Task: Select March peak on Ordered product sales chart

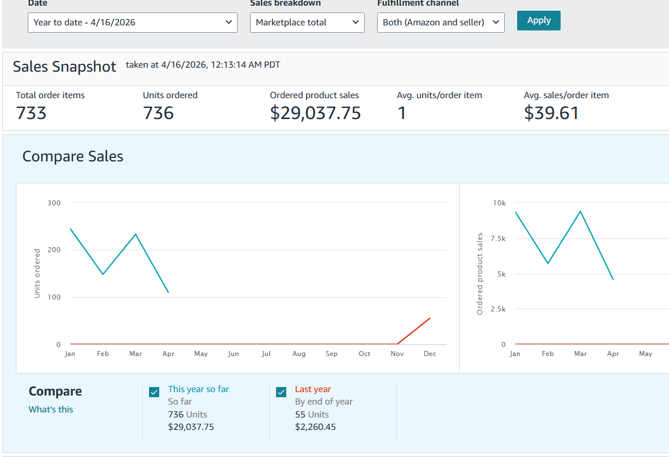Action: click(x=580, y=211)
